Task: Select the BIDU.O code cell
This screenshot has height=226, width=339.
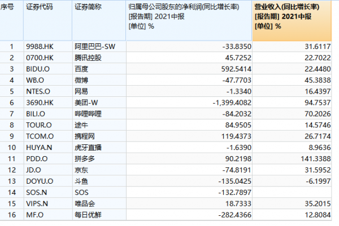Action: [x=48, y=69]
